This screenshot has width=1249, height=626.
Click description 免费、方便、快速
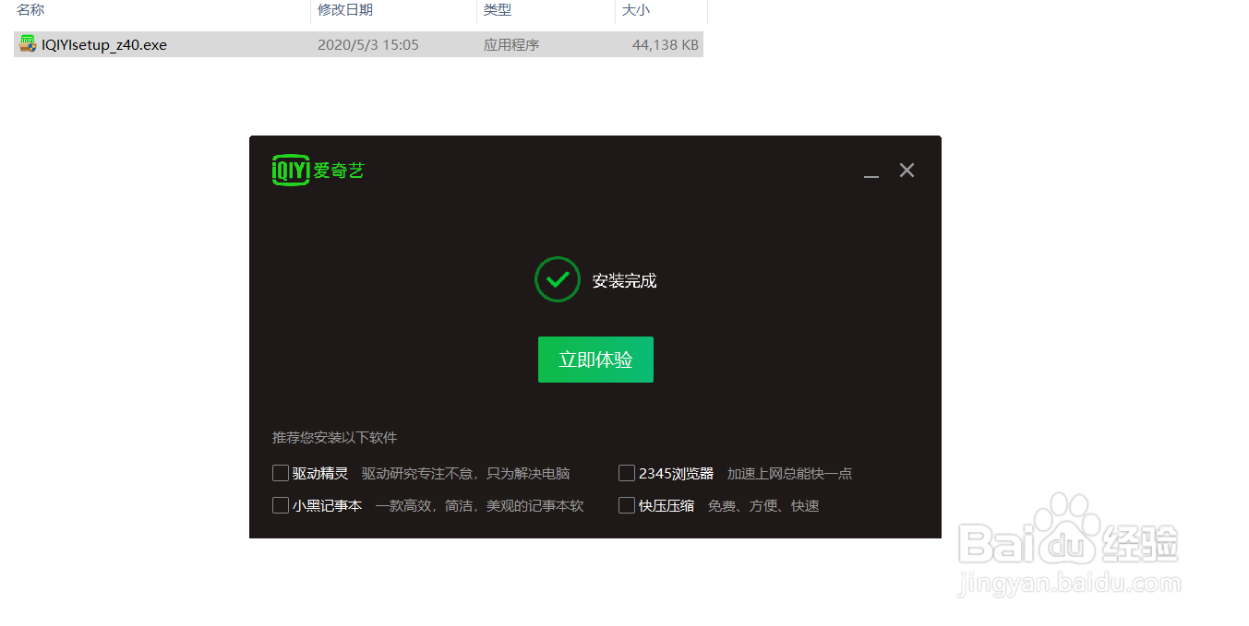(x=763, y=506)
